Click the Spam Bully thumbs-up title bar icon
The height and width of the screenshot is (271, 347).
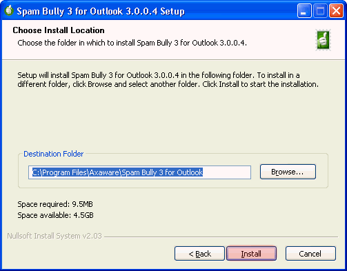click(x=9, y=11)
